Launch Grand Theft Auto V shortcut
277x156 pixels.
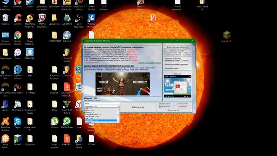(67, 107)
